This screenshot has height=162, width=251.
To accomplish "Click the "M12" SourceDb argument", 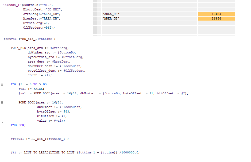I will coord(49,5).
